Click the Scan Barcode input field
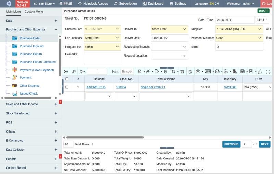The image size is (274, 174). click(x=127, y=72)
